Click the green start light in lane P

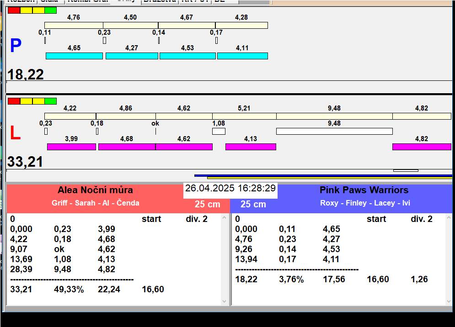tap(51, 10)
